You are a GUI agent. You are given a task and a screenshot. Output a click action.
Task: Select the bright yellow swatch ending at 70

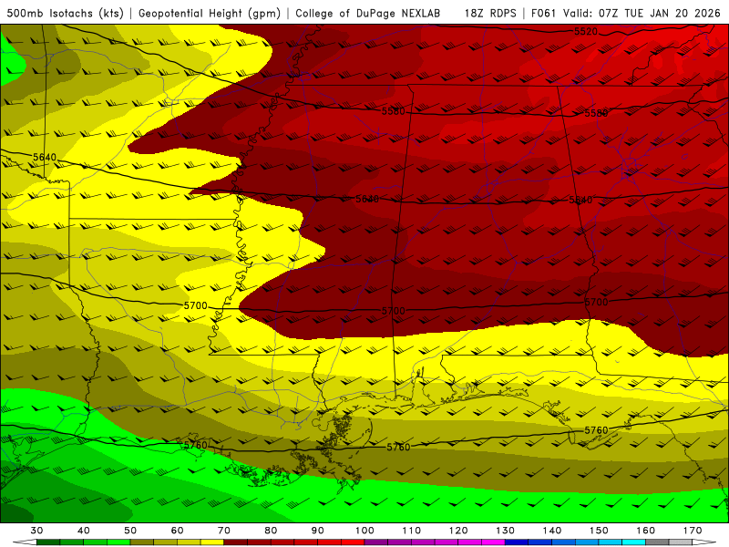point(212,542)
